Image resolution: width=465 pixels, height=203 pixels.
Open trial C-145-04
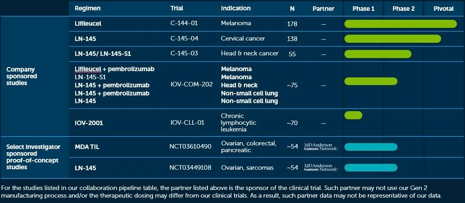(183, 39)
